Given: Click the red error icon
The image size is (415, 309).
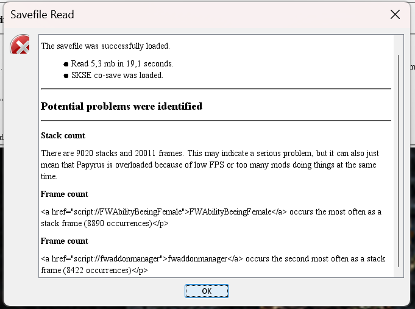Looking at the screenshot, I should (x=20, y=44).
